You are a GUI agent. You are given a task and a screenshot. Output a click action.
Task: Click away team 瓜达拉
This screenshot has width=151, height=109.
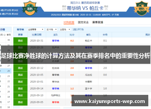(88, 75)
